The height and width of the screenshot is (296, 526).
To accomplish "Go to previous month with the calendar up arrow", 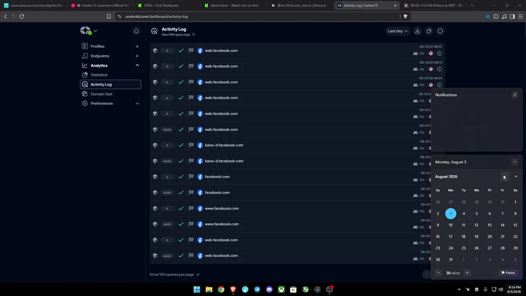I will click(504, 177).
